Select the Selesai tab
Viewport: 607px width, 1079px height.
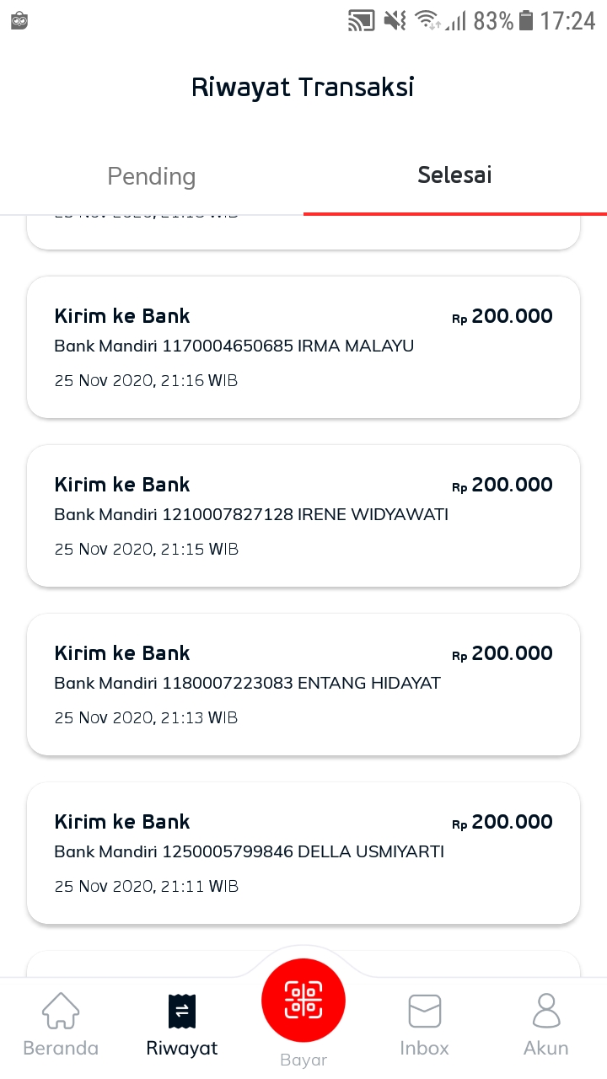point(455,175)
